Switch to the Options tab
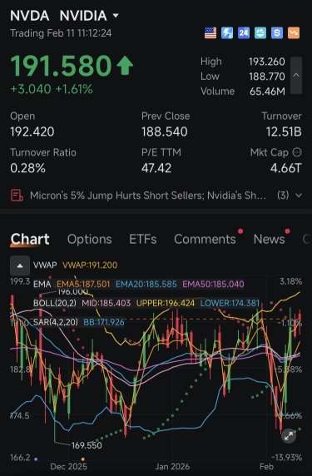The height and width of the screenshot is (476, 312). (90, 239)
